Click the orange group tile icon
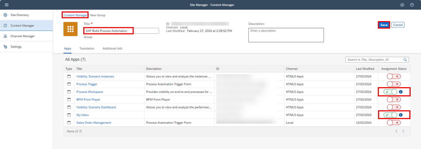This screenshot has width=421, height=149. pyautogui.click(x=70, y=29)
